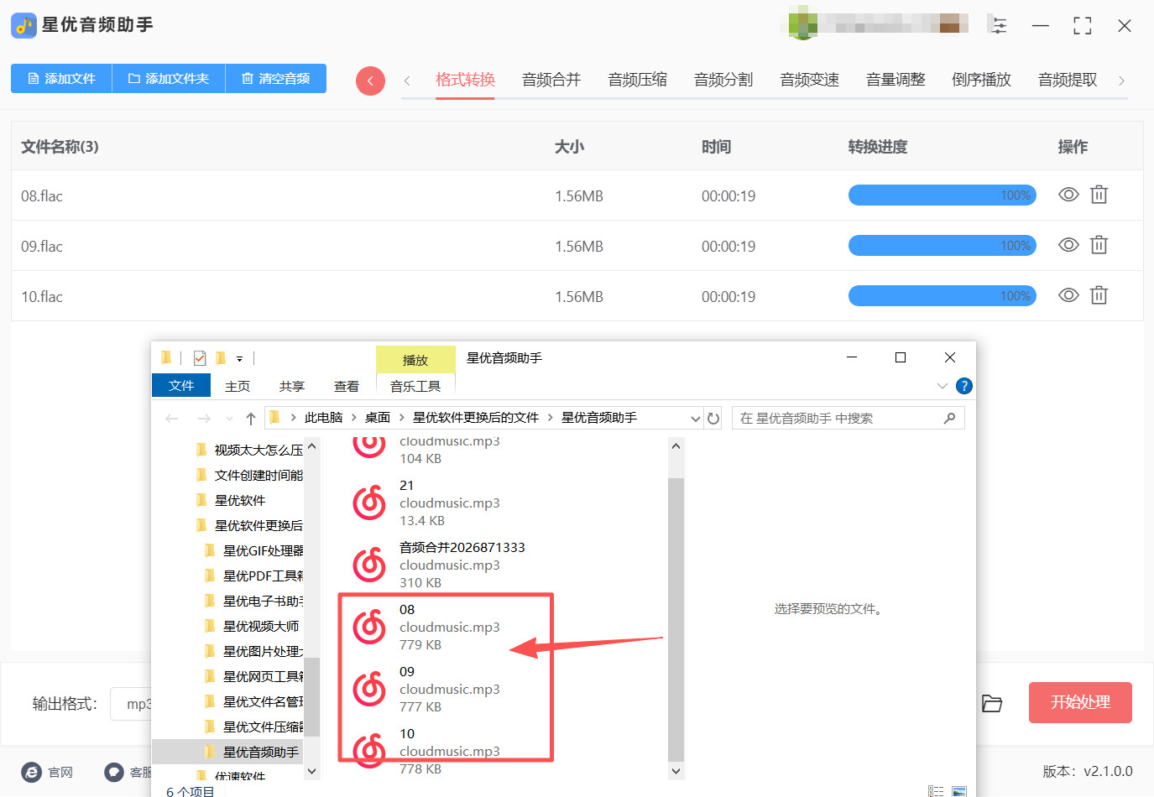Select the 星优软件 folder in the tree
The height and width of the screenshot is (797, 1154).
click(x=239, y=500)
